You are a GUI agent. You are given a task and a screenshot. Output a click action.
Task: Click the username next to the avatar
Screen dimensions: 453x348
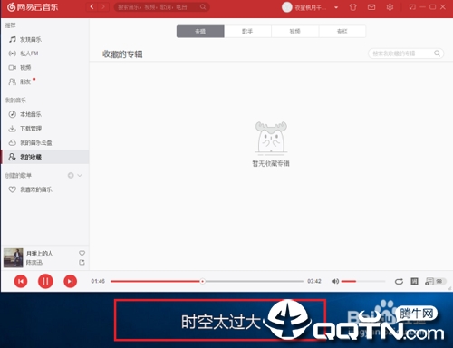point(311,8)
